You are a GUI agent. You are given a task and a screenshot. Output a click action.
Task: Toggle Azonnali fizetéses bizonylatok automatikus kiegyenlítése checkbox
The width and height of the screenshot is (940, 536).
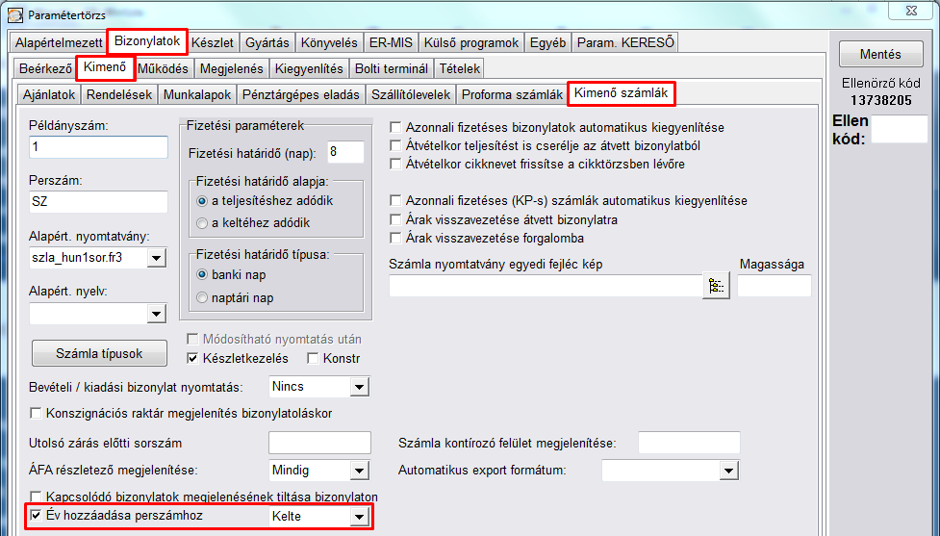coord(395,127)
